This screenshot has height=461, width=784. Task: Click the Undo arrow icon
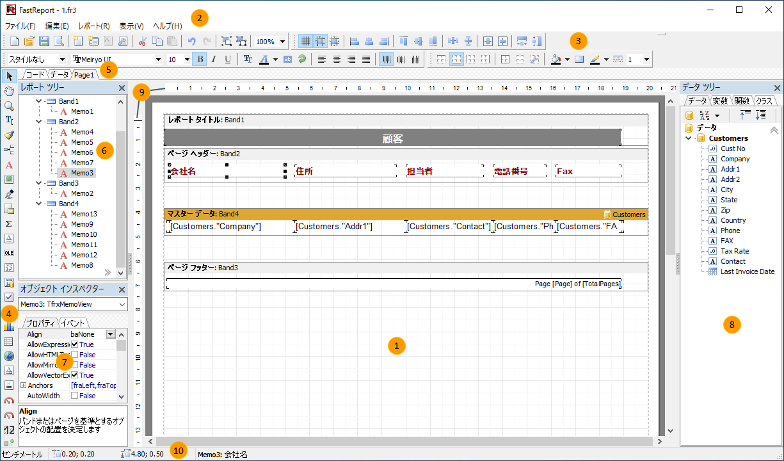(191, 42)
